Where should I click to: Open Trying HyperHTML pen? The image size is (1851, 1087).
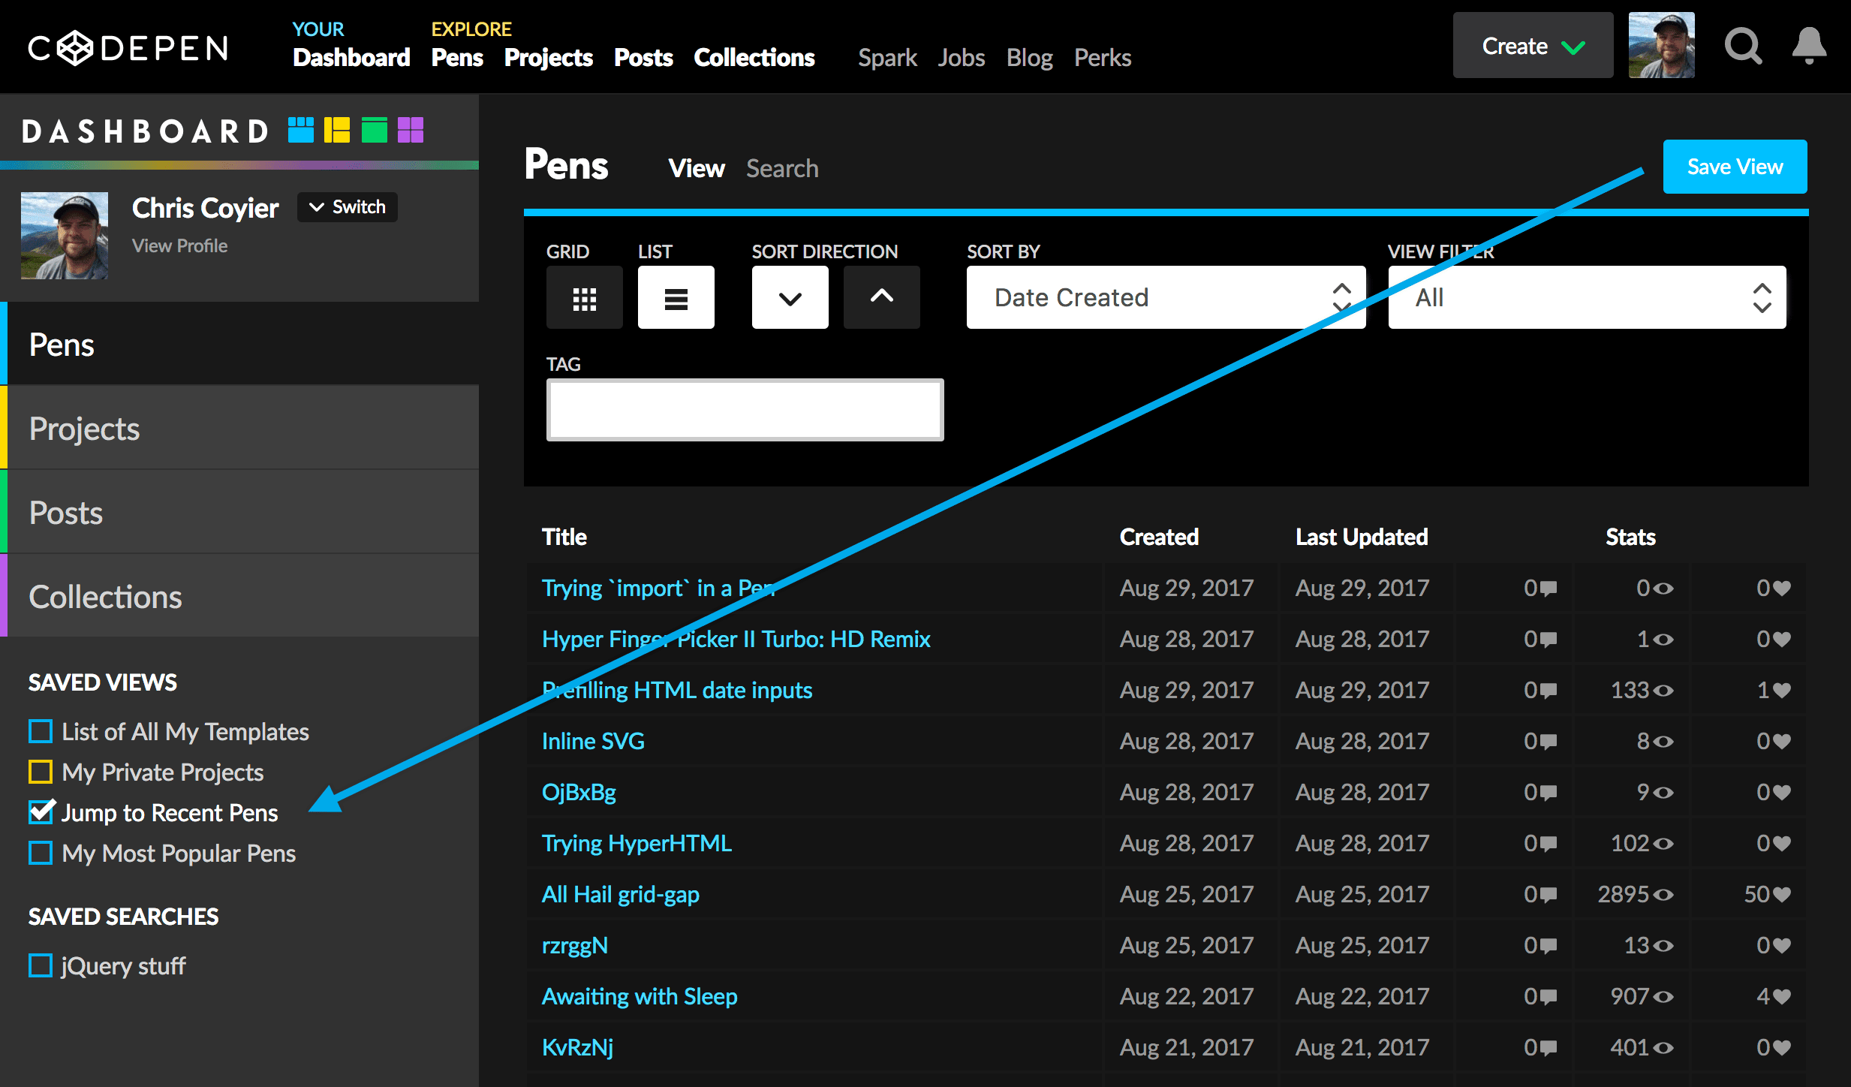coord(637,844)
